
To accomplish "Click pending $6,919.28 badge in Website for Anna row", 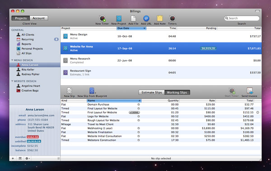I will 208,48.
